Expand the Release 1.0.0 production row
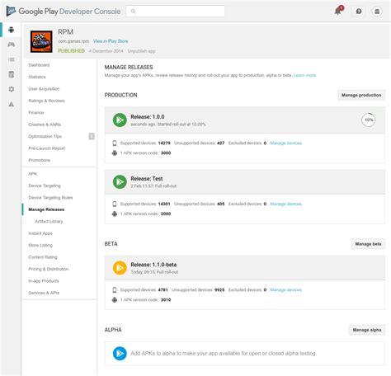Image resolution: width=391 pixels, height=376 pixels. (x=244, y=120)
